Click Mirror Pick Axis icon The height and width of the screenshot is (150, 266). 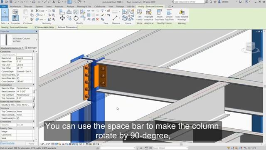(76, 12)
